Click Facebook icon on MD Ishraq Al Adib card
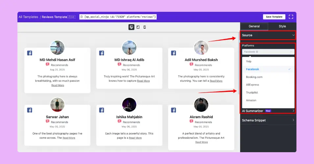This screenshot has width=314, height=164. [102, 53]
